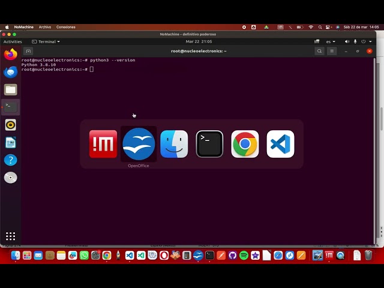
Task: Open Files manager in Ubuntu dock
Action: click(x=11, y=89)
